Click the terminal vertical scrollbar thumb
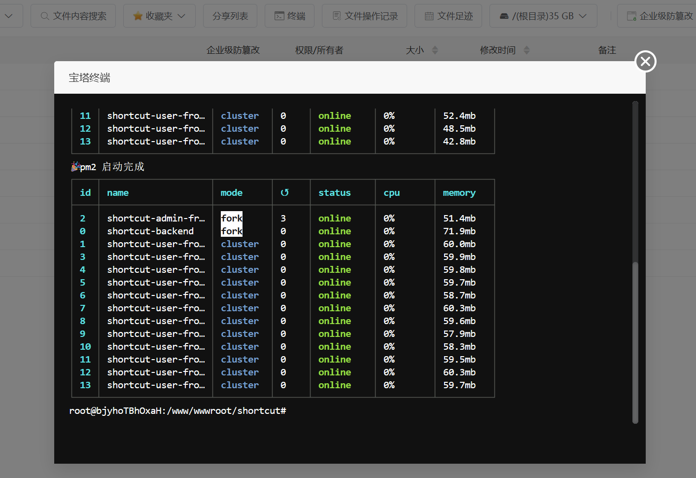 tap(635, 342)
